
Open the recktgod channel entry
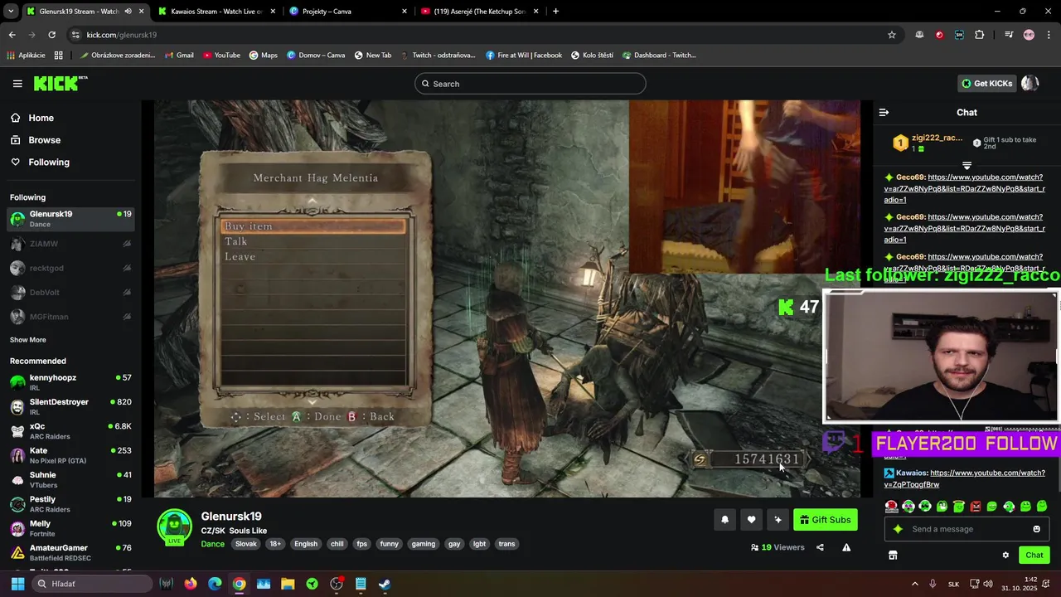tap(70, 268)
